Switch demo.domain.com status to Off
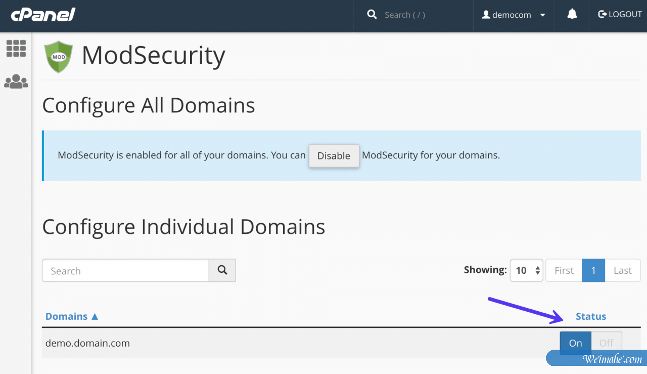Image resolution: width=647 pixels, height=374 pixels. [606, 343]
